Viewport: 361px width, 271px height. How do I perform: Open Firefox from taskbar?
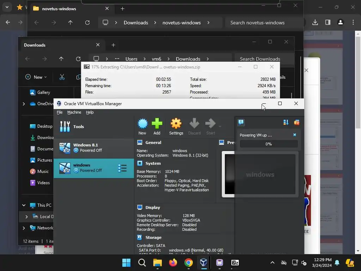(173, 263)
